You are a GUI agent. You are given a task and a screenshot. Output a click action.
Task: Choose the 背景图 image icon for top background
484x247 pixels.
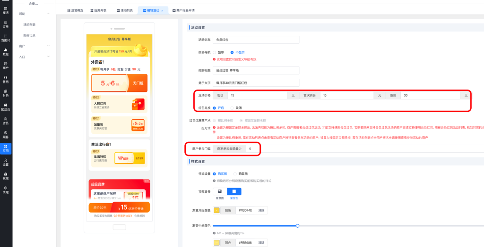coord(219,191)
